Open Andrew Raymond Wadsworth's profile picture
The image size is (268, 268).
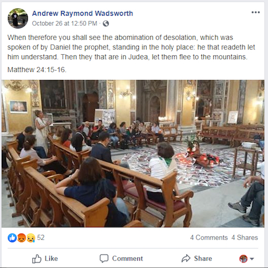tap(18, 18)
